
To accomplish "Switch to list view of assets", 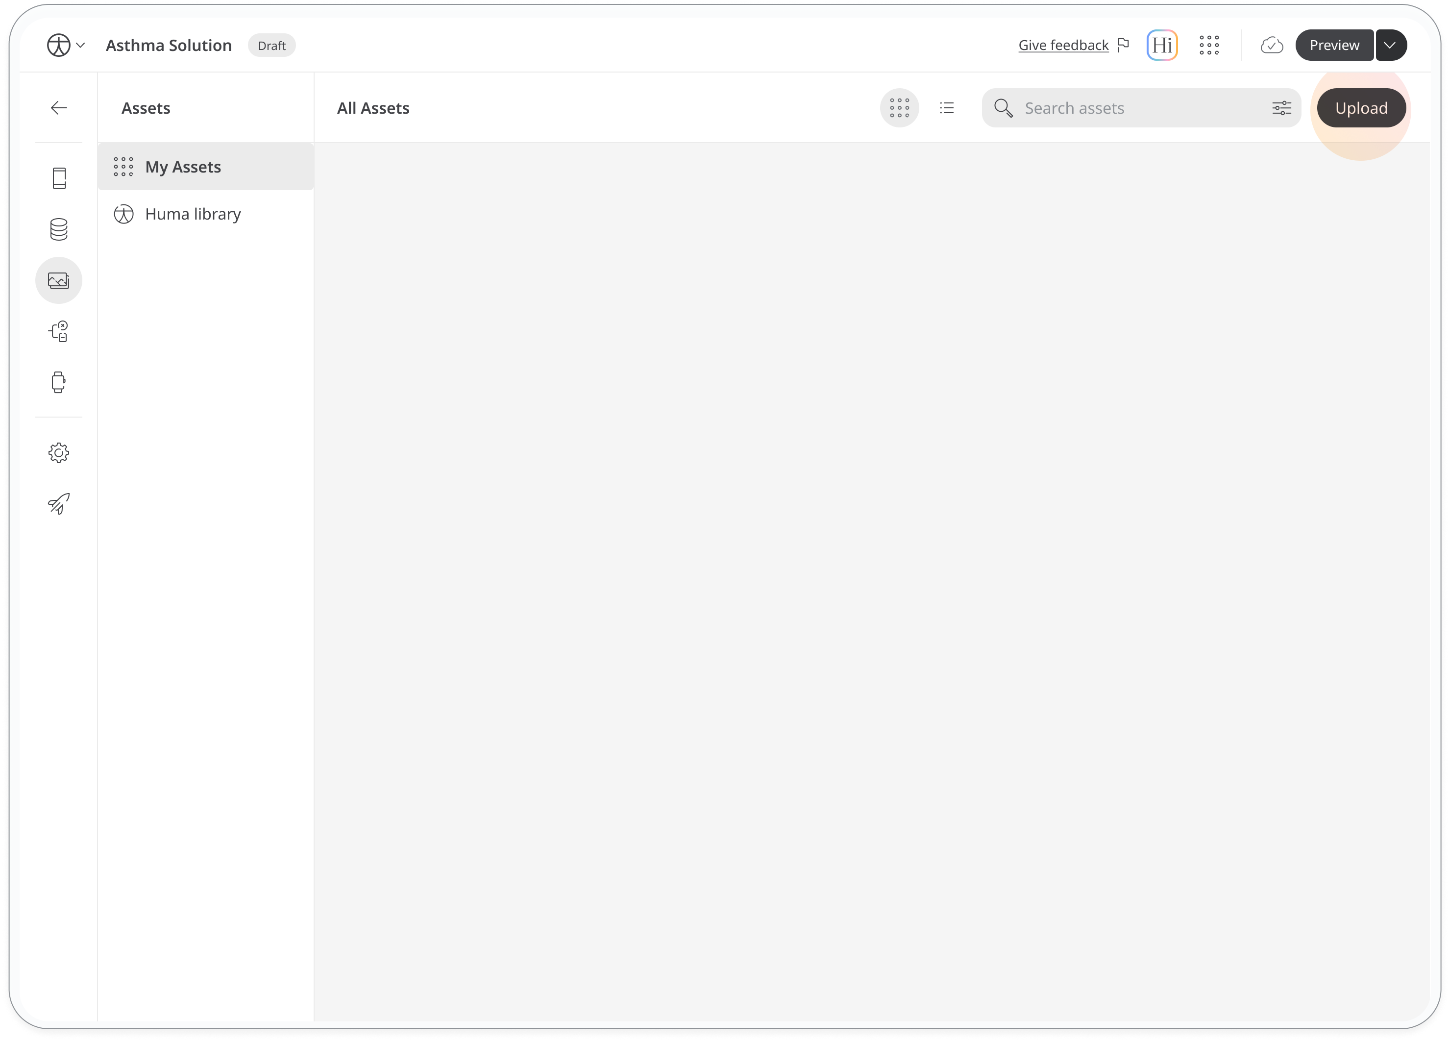I will pos(947,108).
